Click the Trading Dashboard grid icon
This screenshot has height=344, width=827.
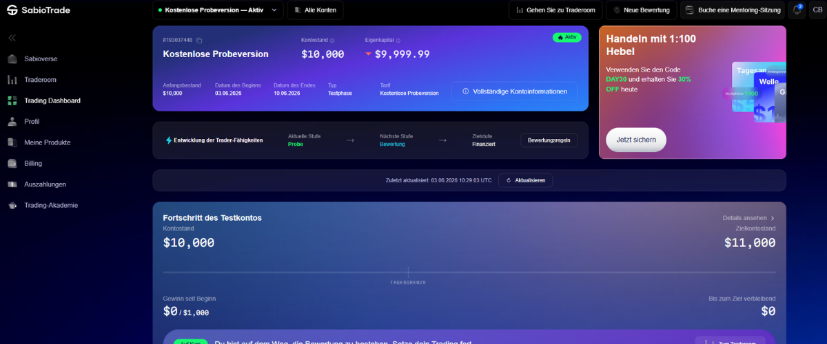[x=12, y=100]
